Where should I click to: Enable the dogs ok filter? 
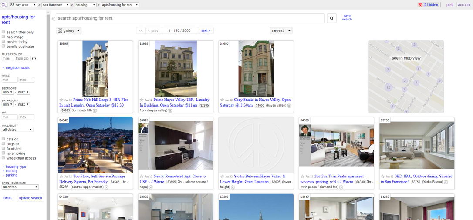coord(3,144)
